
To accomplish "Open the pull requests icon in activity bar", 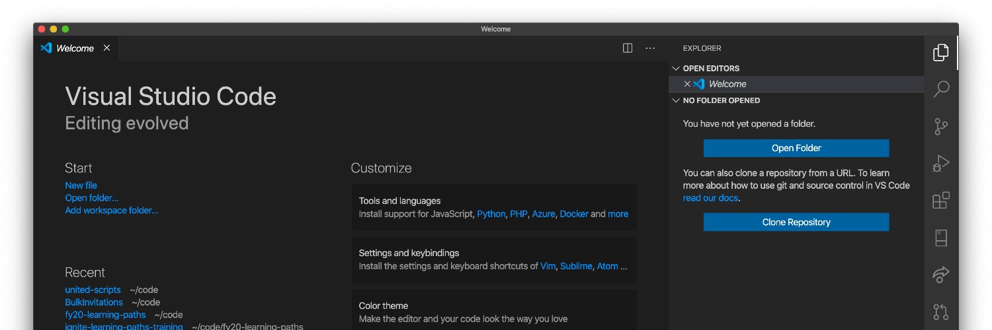I will click(940, 311).
